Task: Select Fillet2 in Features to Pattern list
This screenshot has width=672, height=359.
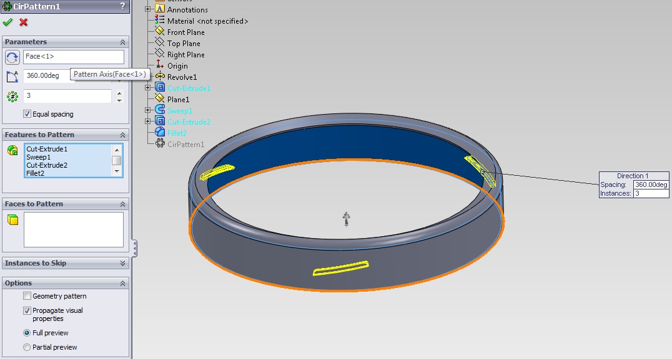Action: pyautogui.click(x=35, y=173)
